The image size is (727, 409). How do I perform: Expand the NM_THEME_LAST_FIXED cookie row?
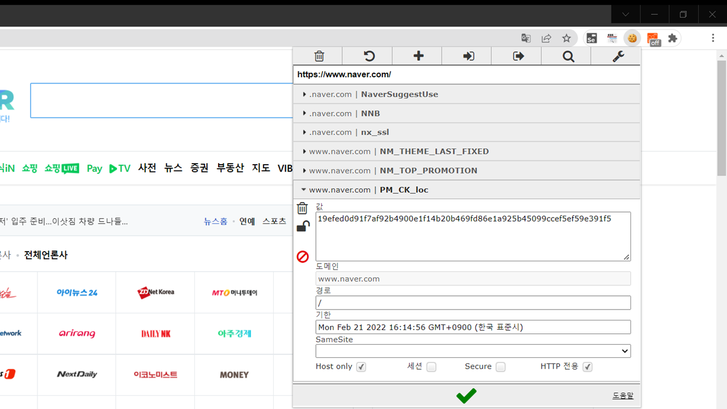467,152
